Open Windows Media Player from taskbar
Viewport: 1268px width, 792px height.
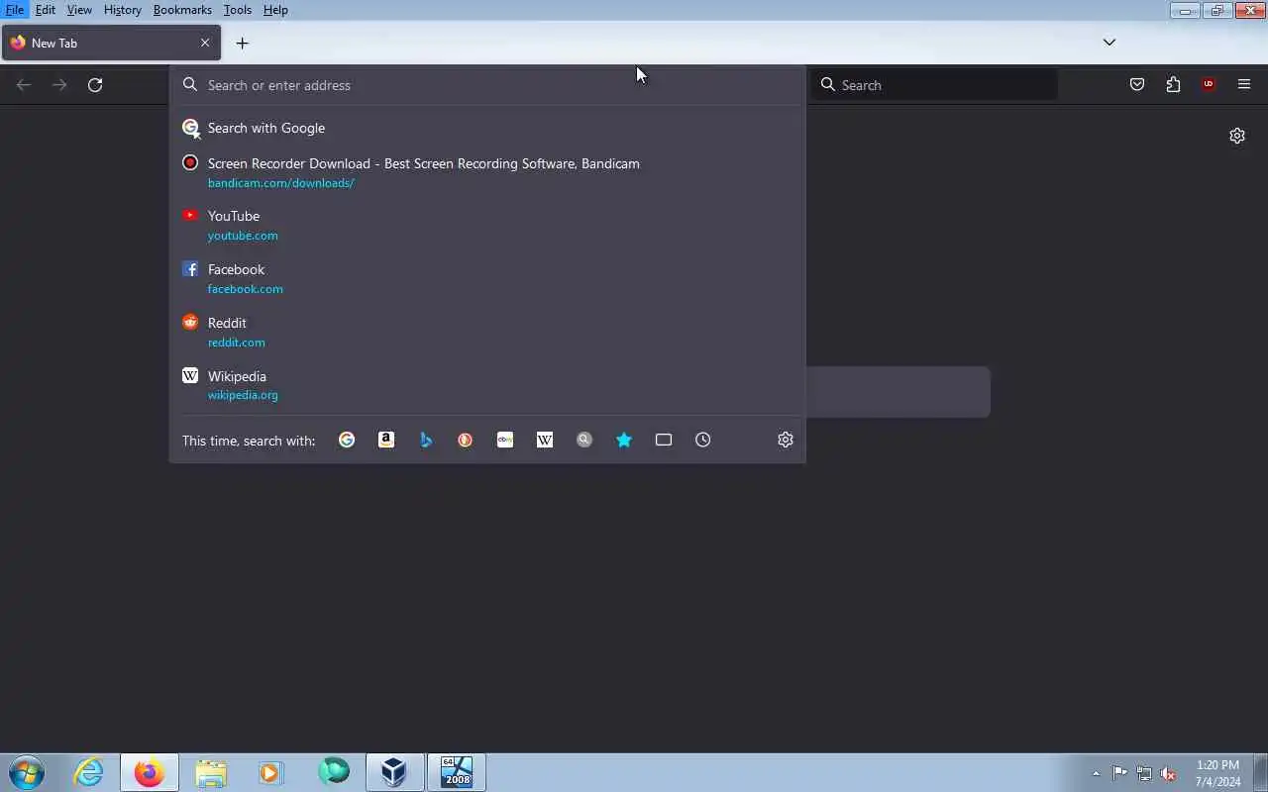pyautogui.click(x=271, y=772)
